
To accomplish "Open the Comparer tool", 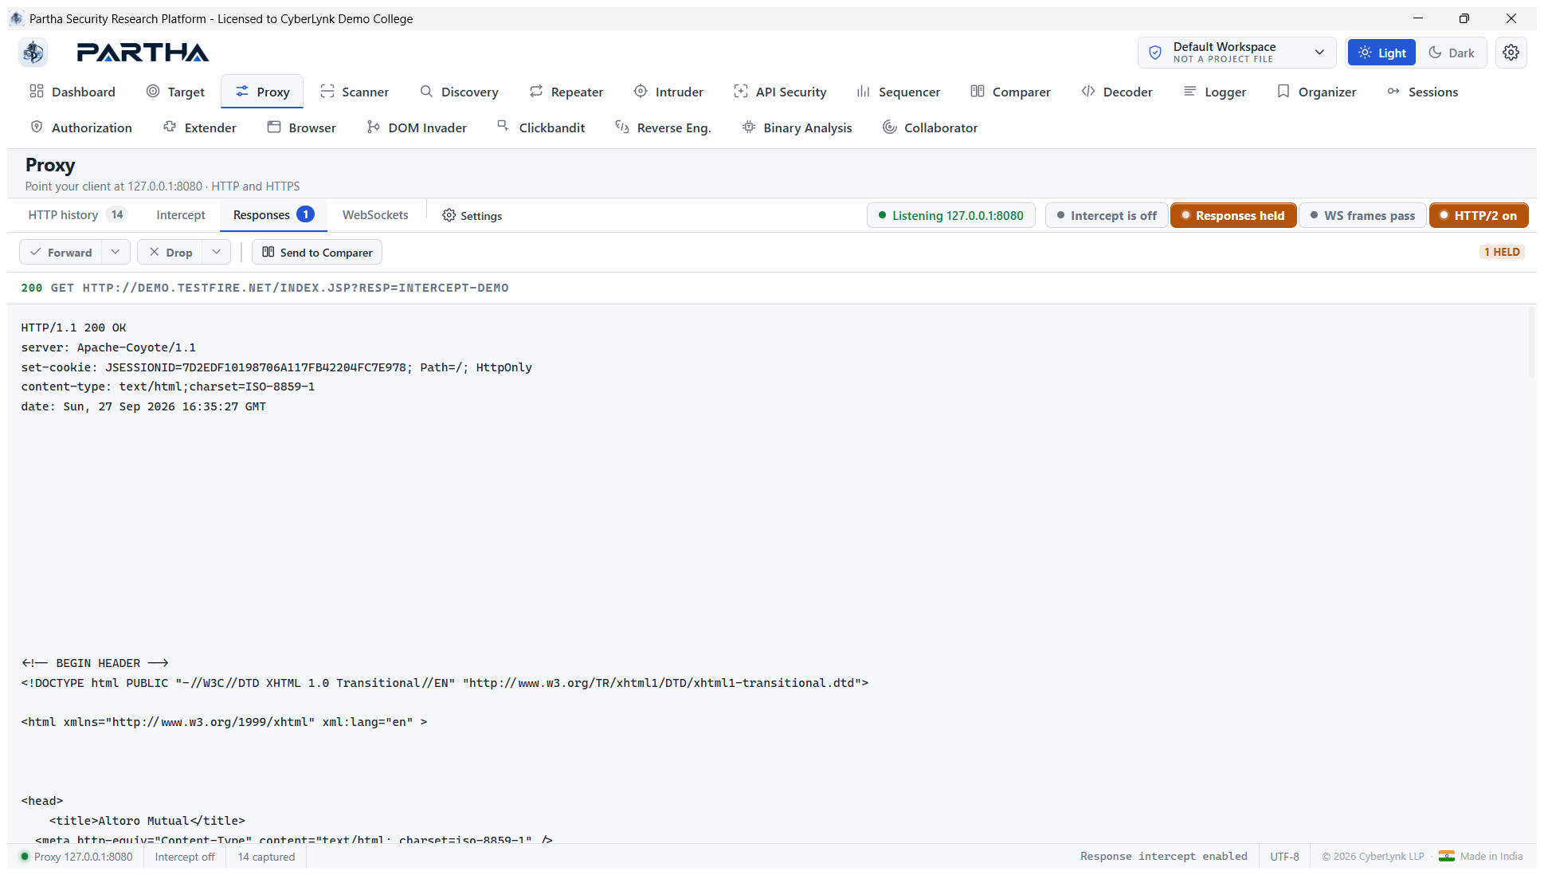I will 1011,92.
